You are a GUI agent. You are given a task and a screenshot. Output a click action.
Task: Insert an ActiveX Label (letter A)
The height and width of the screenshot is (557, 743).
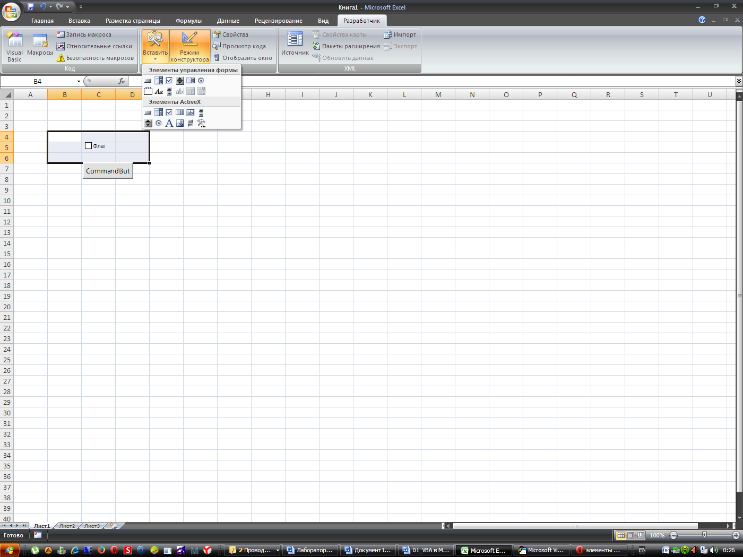point(169,123)
